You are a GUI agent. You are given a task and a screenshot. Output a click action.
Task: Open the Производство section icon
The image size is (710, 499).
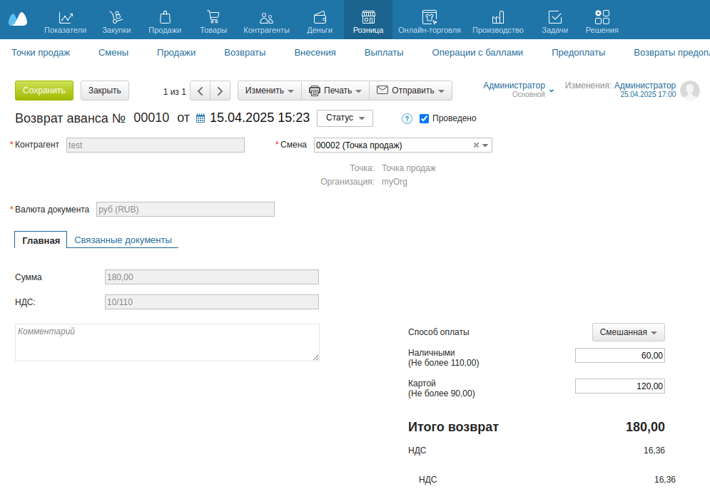(497, 18)
